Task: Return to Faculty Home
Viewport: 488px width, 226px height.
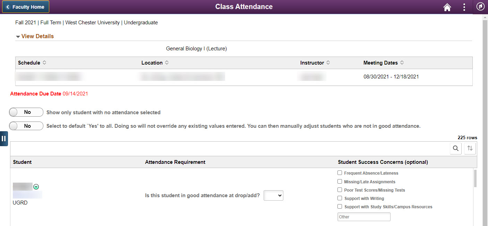Action: coord(26,7)
